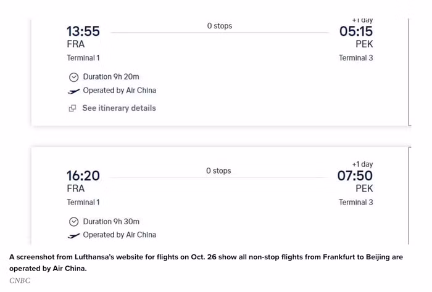Open the See itinerary details link
The image size is (432, 292).
coord(118,108)
